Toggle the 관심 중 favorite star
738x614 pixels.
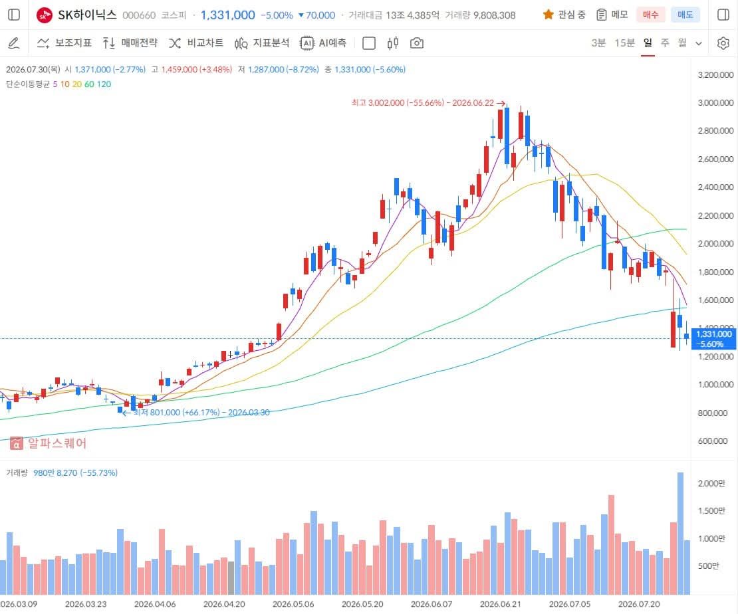[548, 15]
